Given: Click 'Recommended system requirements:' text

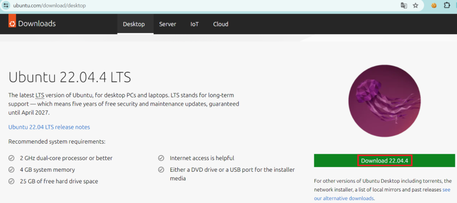Looking at the screenshot, I should point(57,142).
